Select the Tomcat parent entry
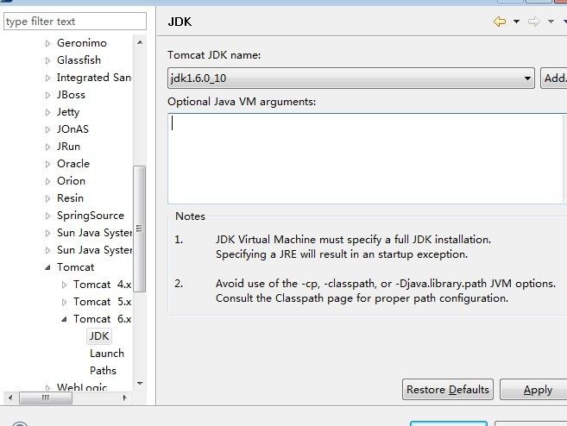The height and width of the screenshot is (426, 567). [75, 267]
